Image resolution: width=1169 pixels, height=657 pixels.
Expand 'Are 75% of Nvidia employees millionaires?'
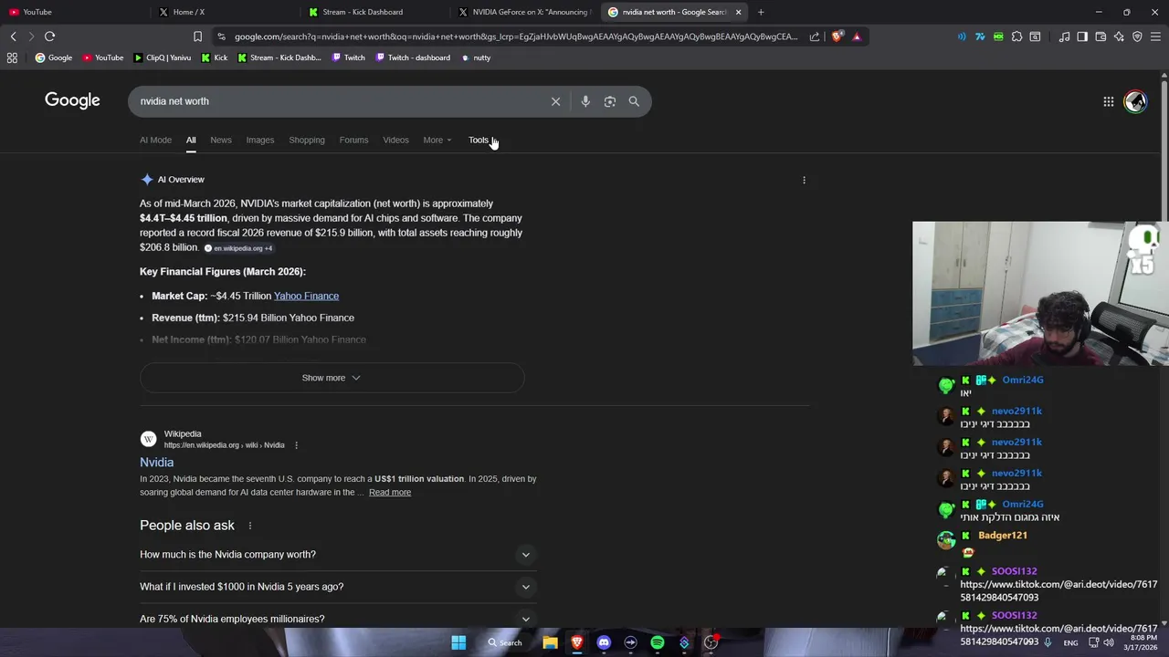point(338,619)
